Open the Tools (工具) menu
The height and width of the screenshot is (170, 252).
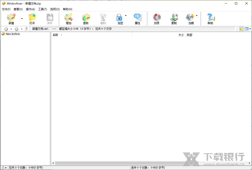click(x=42, y=9)
